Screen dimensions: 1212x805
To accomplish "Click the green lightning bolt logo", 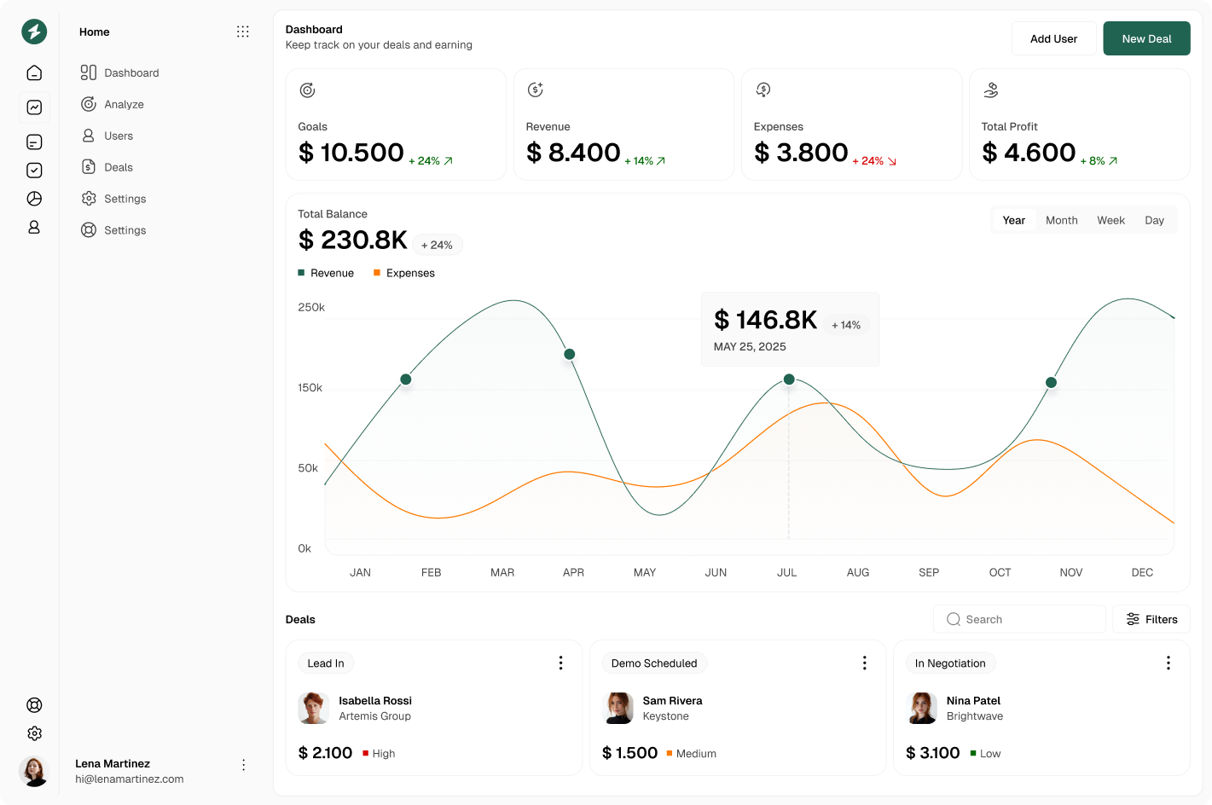I will (34, 32).
